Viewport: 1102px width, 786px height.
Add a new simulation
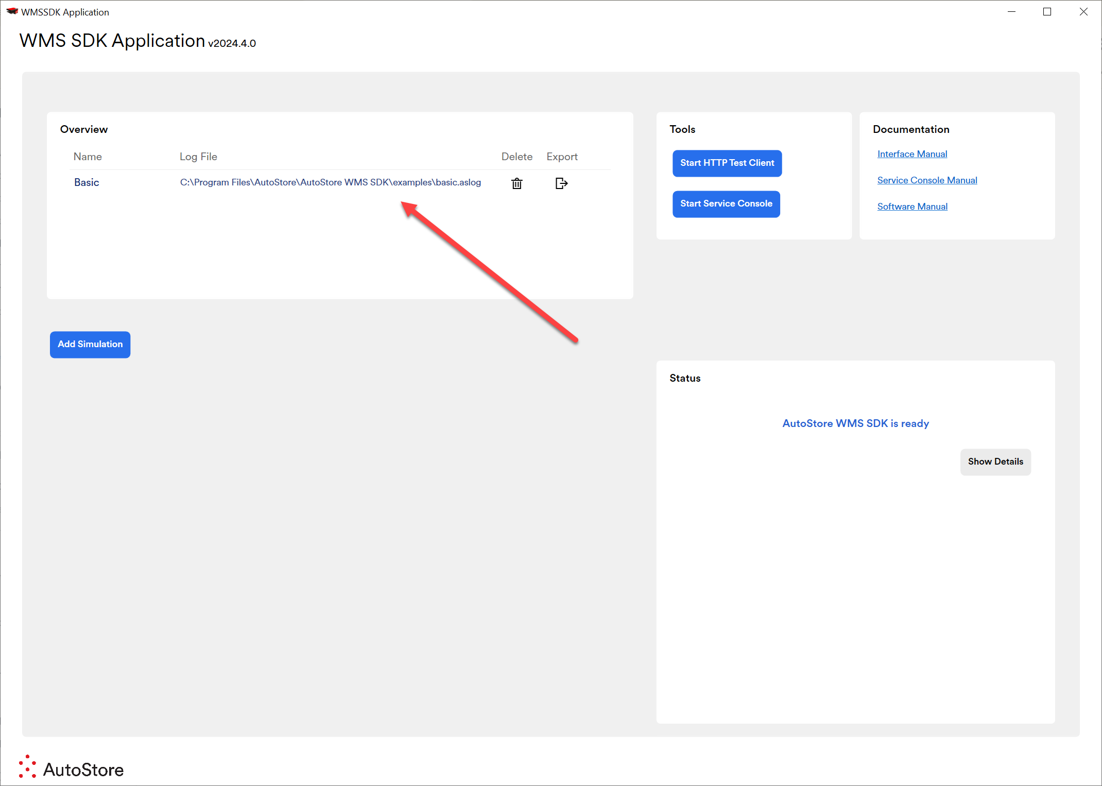(90, 345)
